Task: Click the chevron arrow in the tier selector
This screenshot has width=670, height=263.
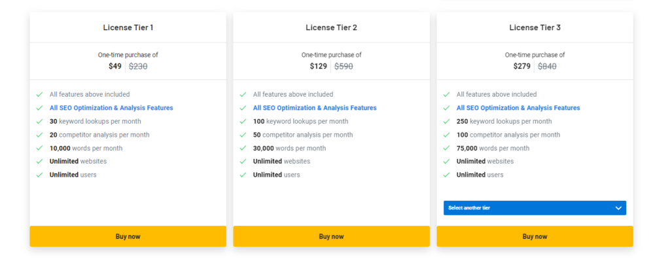Action: pyautogui.click(x=618, y=208)
